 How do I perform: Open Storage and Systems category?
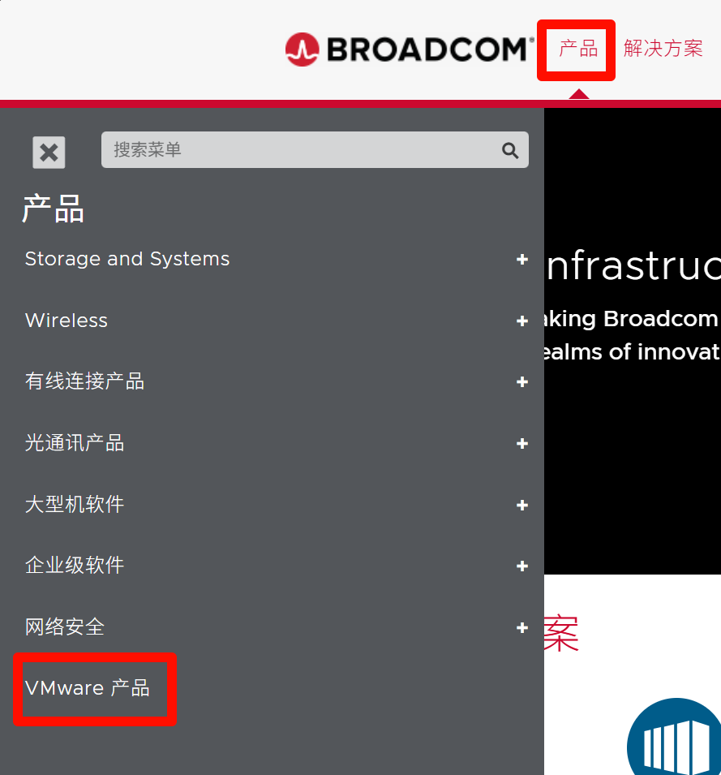127,259
